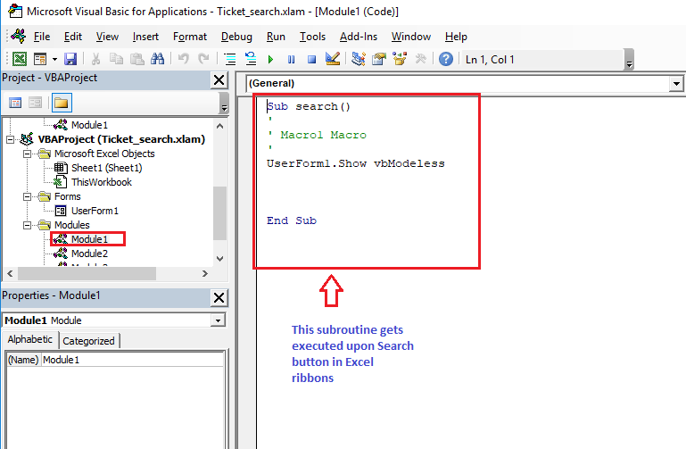686x449 pixels.
Task: Toggle Folders view in Project pane
Action: [62, 103]
